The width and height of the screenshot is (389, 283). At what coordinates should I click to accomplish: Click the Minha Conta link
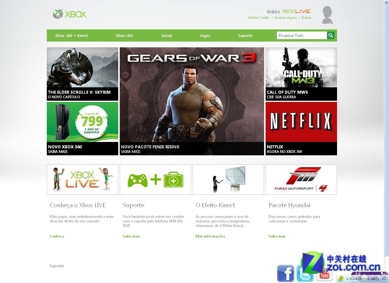[258, 18]
